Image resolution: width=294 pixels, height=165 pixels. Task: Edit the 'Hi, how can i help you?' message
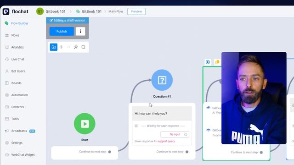pyautogui.click(x=162, y=113)
